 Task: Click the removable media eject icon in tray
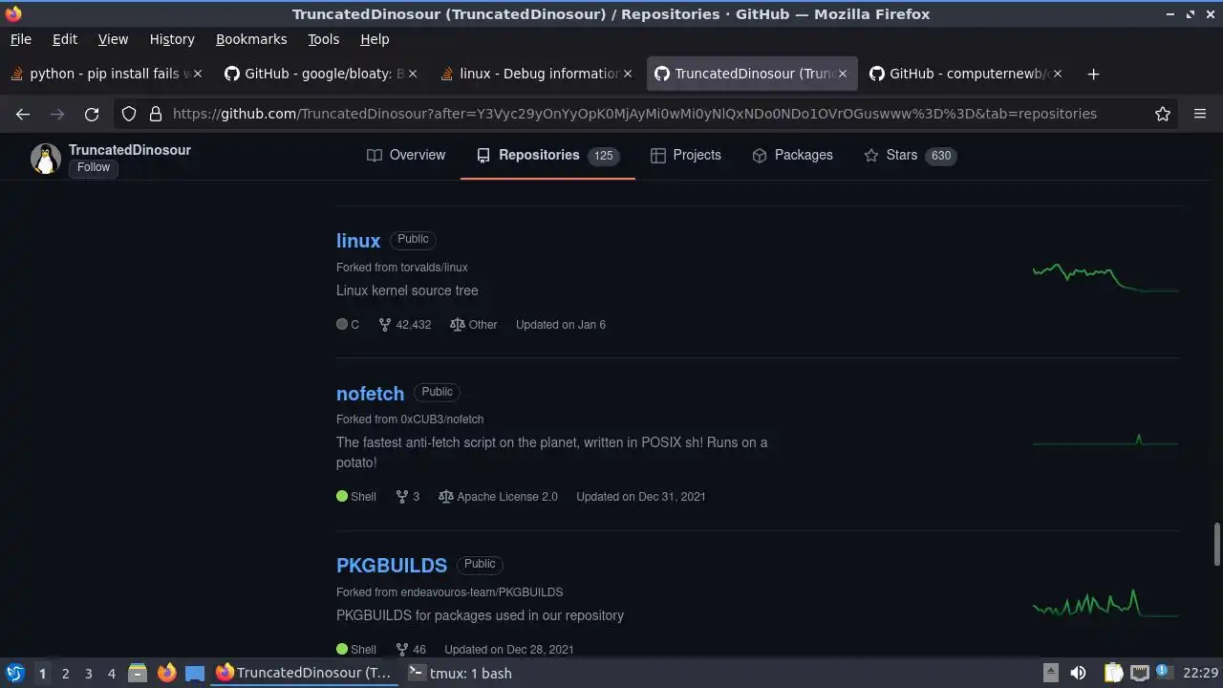1050,673
